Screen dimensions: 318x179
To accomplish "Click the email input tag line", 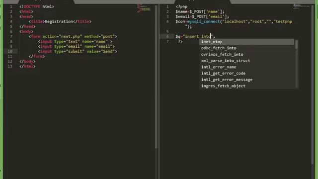I will 76,46.
